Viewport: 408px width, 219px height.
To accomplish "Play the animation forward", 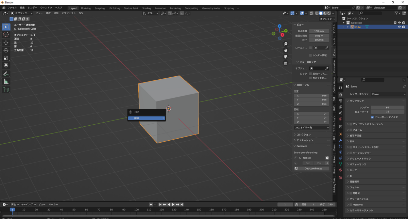I will pos(173,204).
